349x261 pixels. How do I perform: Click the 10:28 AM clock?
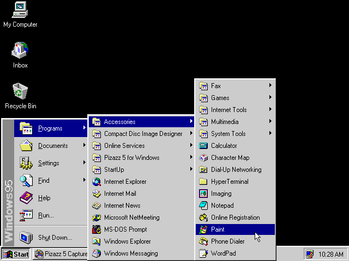coord(331,254)
